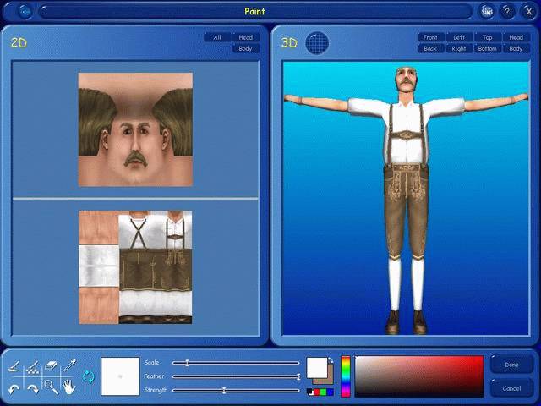
Task: Toggle the 3D wireframe grid button
Action: click(x=316, y=42)
